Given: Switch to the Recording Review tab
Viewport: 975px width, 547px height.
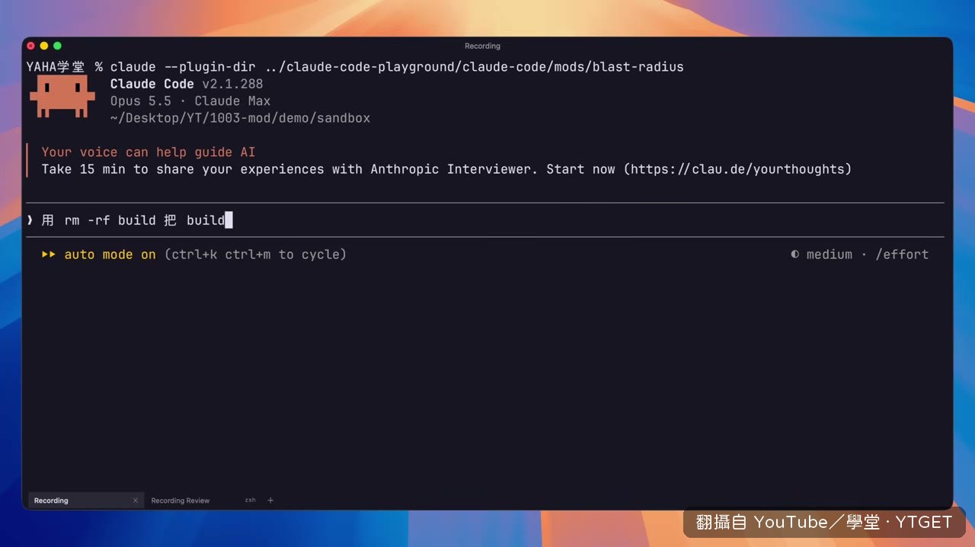Looking at the screenshot, I should pyautogui.click(x=181, y=501).
